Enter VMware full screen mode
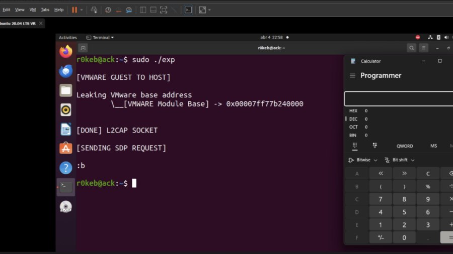 click(164, 10)
